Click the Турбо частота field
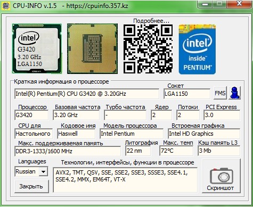This screenshot has width=253, height=207. point(125,115)
